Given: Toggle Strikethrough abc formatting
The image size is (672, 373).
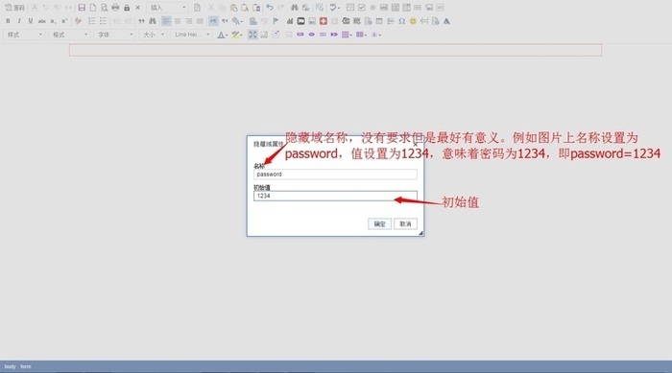Looking at the screenshot, I should 41,21.
